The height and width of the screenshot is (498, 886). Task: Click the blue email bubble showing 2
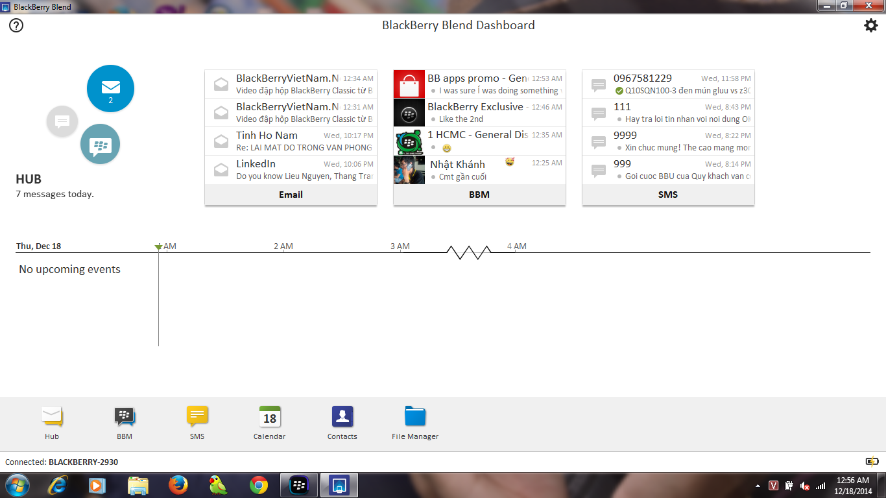tap(110, 89)
